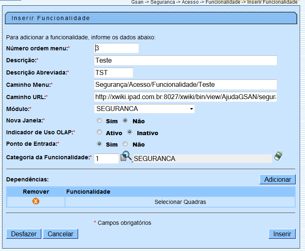Click the eraser icon to clear category
The image size is (305, 251).
click(x=278, y=156)
